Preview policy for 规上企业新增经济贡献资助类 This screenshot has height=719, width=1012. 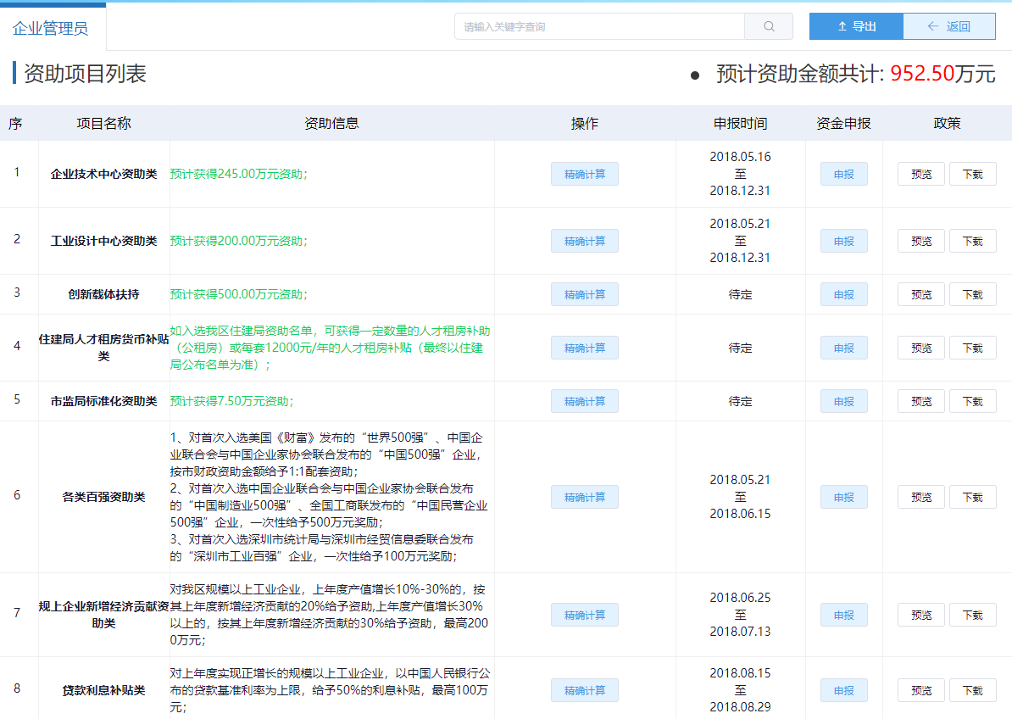click(x=921, y=615)
